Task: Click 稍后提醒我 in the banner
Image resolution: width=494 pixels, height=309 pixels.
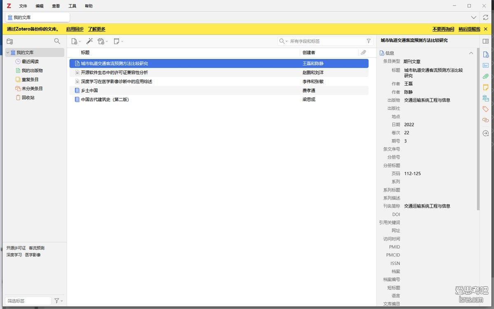Action: point(469,29)
